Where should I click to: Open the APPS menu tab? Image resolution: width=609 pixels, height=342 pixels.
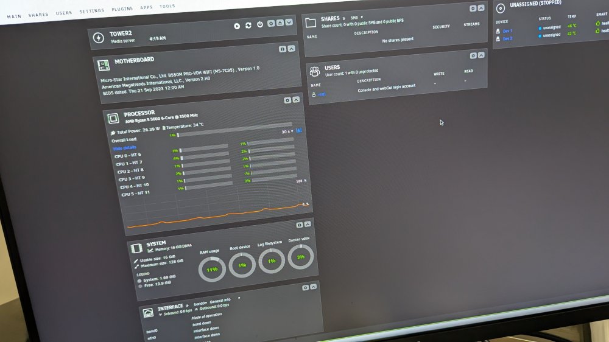[146, 7]
